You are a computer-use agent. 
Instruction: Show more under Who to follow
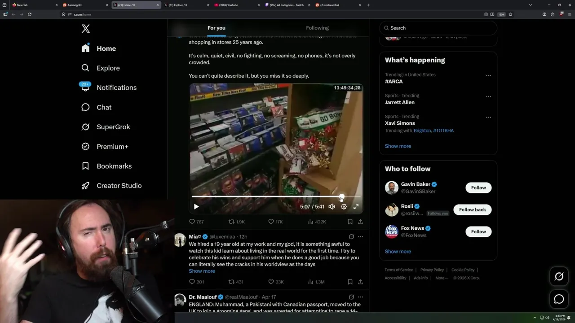(x=398, y=252)
